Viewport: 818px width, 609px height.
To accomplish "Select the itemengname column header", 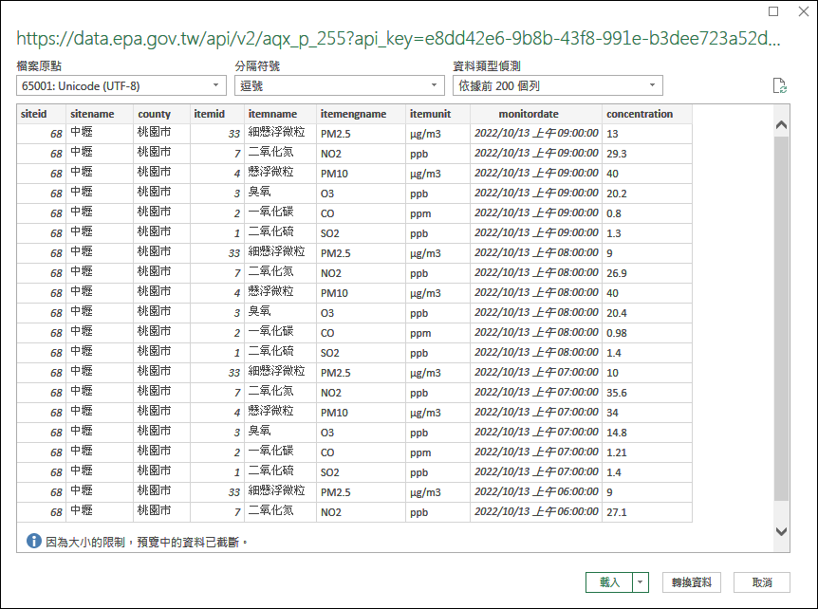I will click(361, 114).
